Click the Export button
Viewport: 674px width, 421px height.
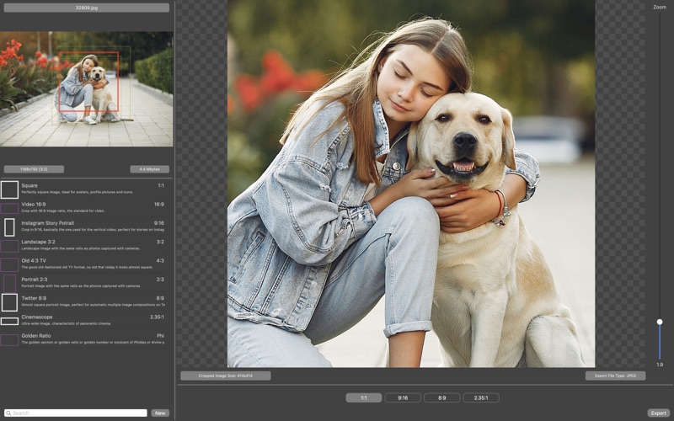[659, 413]
